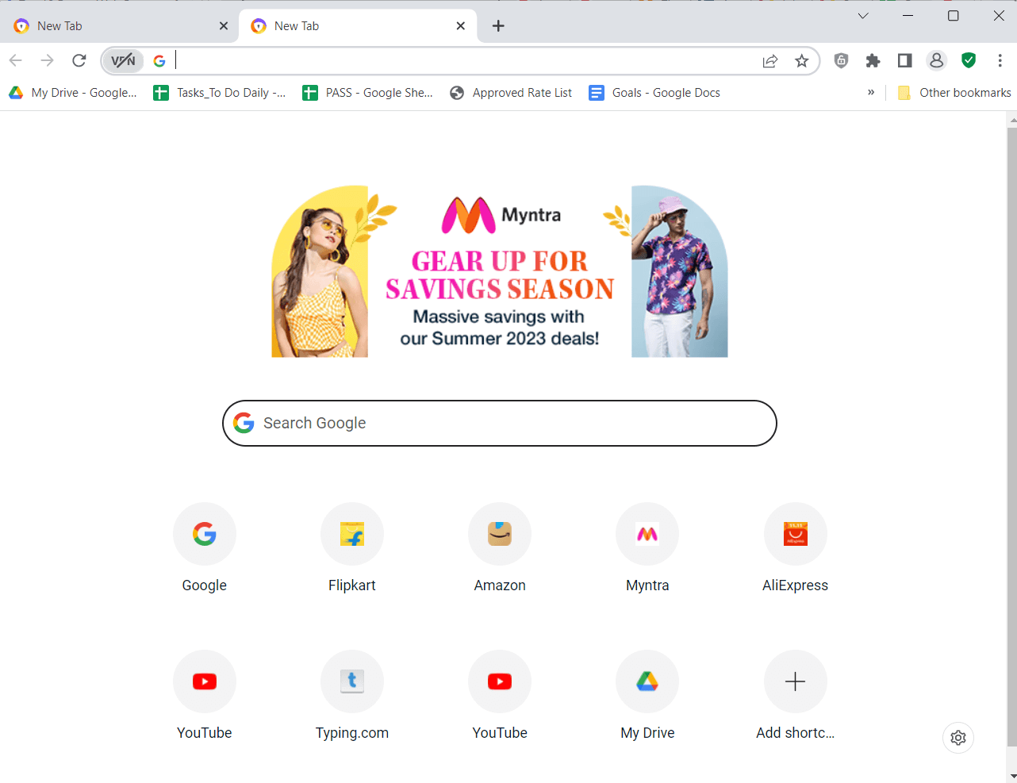The width and height of the screenshot is (1017, 783).
Task: Click the vertical page scrollbar
Action: point(1011,436)
